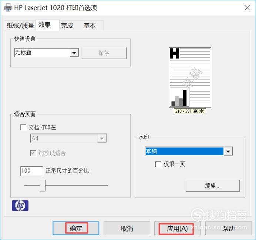Select the 效果 tab
This screenshot has height=240, width=256.
(x=47, y=25)
